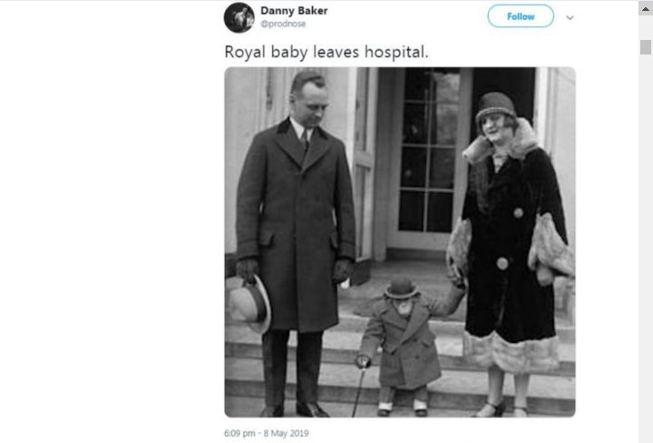Click the scrollbar track below the thumb
Screen dimensions: 653x443
[646, 250]
